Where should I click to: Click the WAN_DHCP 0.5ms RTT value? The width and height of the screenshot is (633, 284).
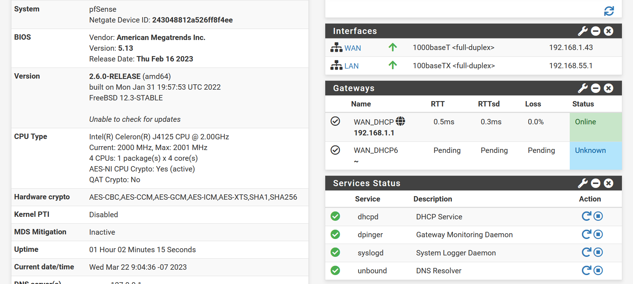(444, 122)
